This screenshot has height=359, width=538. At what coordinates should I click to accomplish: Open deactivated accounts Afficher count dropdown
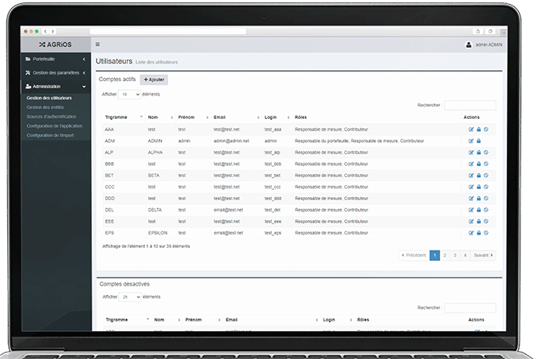tap(130, 297)
